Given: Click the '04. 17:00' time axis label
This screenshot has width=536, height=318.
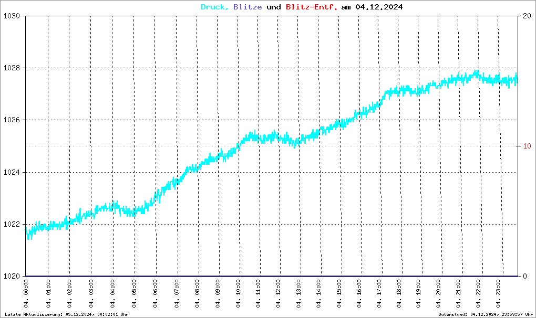Looking at the screenshot, I should pyautogui.click(x=379, y=294).
